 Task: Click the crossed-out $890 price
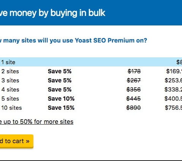[133, 108]
